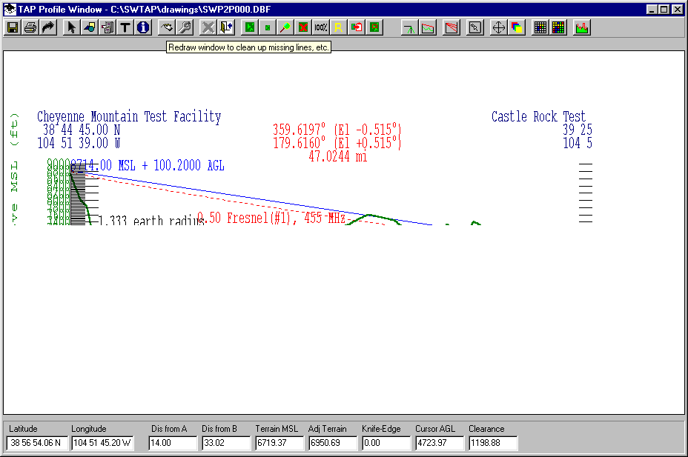The width and height of the screenshot is (688, 457).
Task: Click the '359.6197° (El -0.515°)' bearing text
Action: point(337,130)
